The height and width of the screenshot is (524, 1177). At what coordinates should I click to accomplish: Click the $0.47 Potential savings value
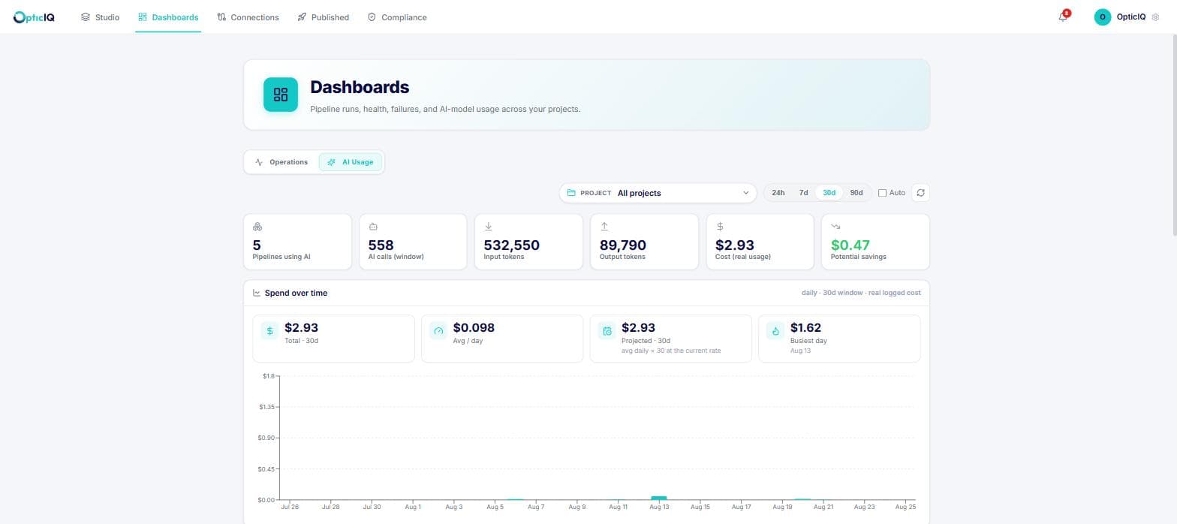pos(850,245)
